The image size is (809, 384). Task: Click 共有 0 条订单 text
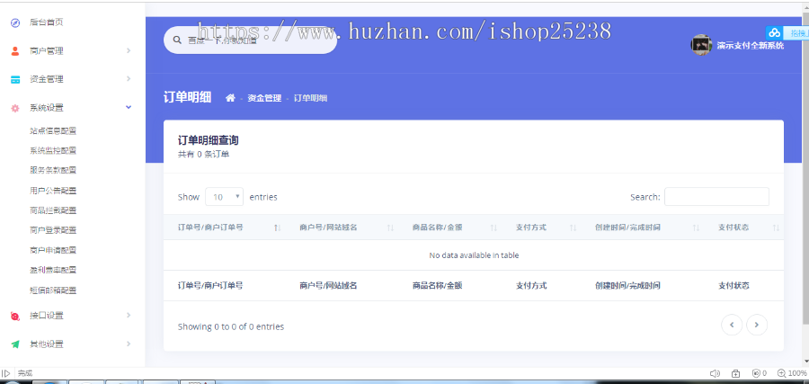click(x=203, y=154)
